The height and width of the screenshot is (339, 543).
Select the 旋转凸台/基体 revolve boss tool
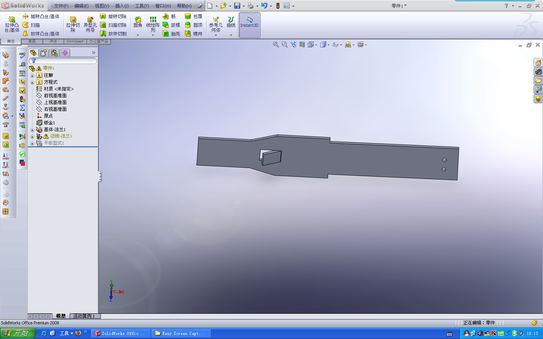coord(41,17)
